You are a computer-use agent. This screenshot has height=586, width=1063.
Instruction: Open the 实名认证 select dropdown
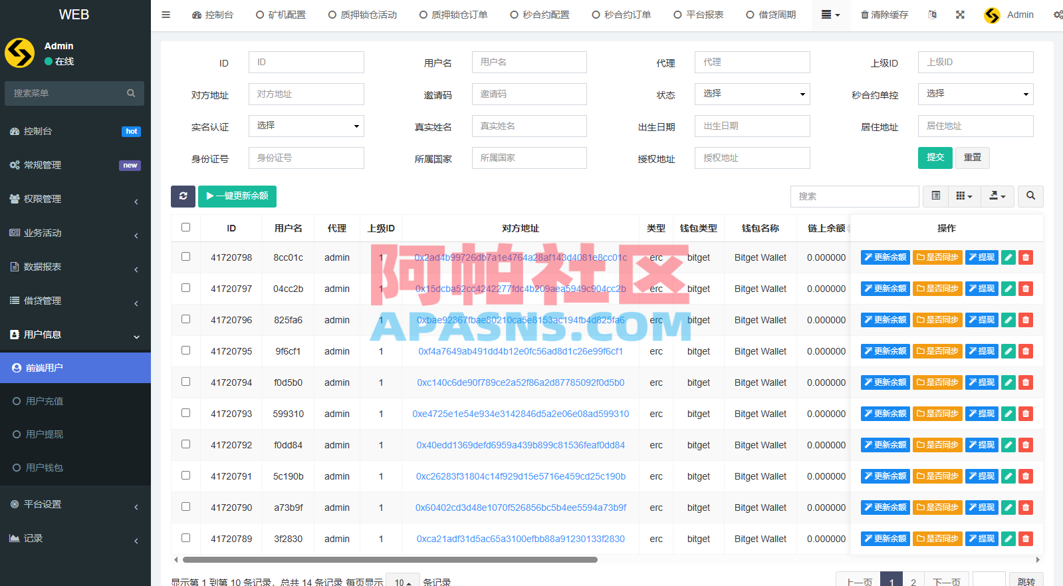(306, 126)
